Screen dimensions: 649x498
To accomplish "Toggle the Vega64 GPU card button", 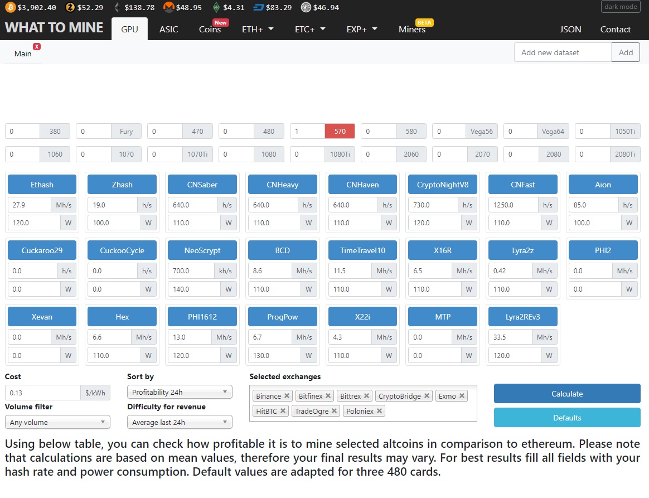I will (x=553, y=132).
